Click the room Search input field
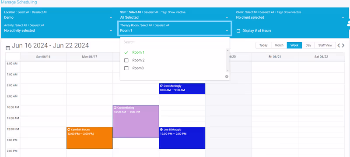The height and width of the screenshot is (157, 350). point(175,42)
